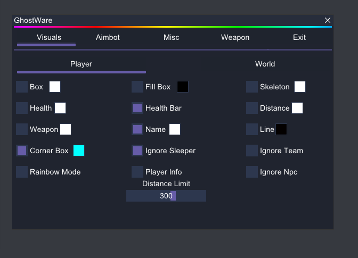Switch to the Visuals tab
The width and height of the screenshot is (358, 258).
[x=49, y=37]
